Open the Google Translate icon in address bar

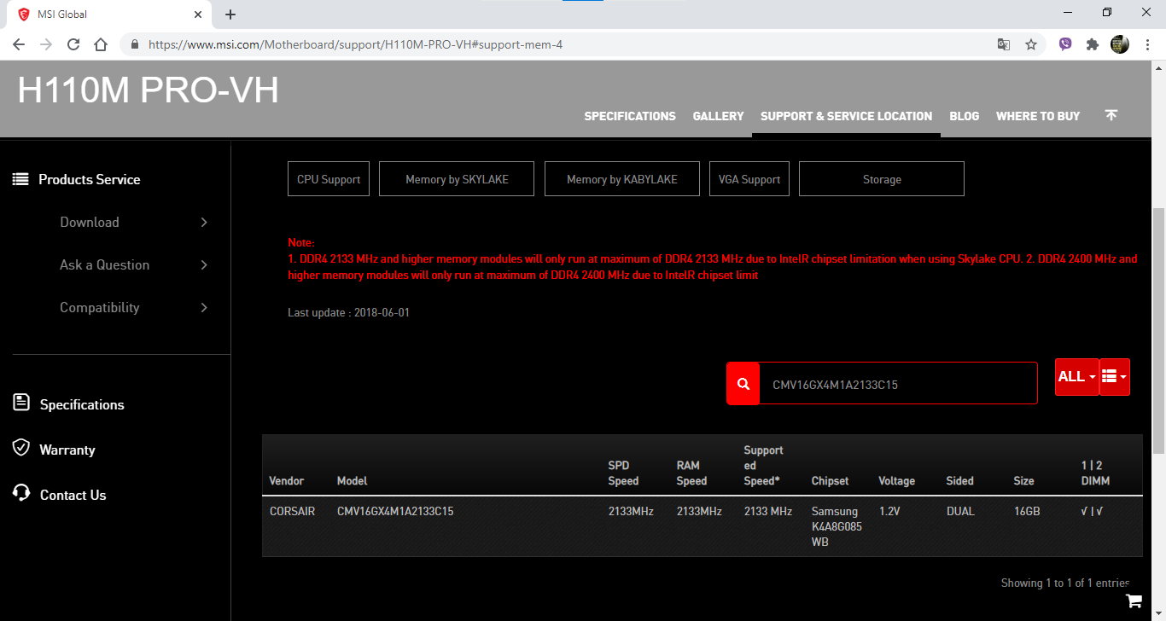pos(1004,44)
